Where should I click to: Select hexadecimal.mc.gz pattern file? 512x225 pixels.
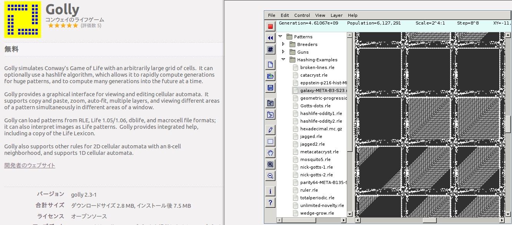tap(321, 129)
